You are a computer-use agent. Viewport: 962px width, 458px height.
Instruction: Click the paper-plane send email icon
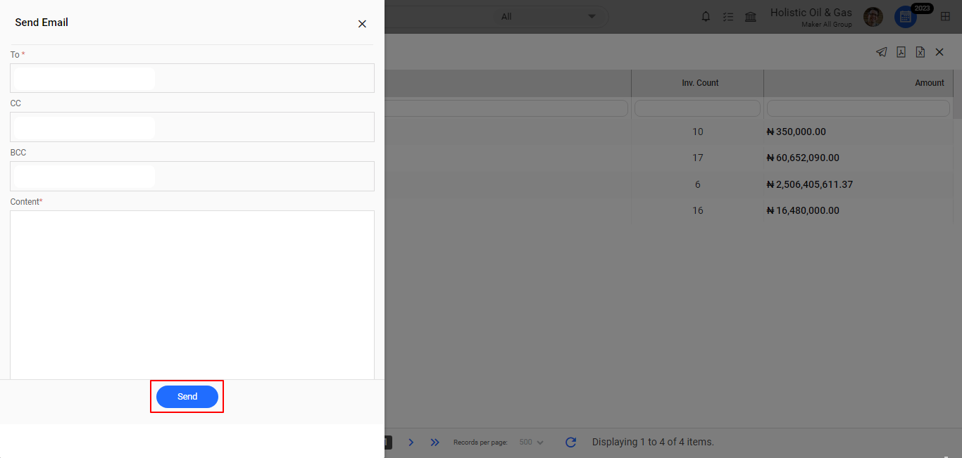click(882, 52)
